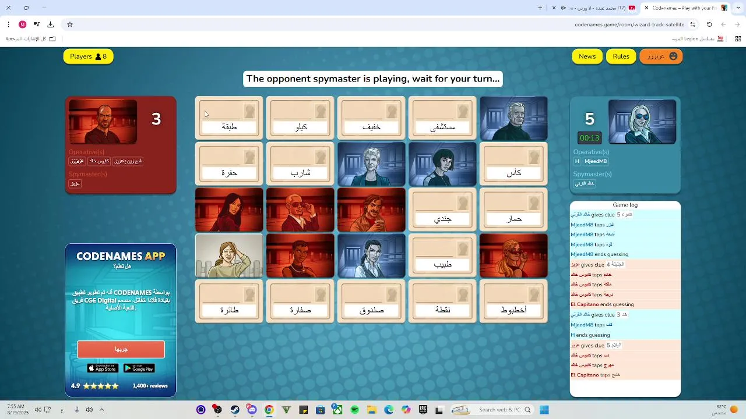Go forward in browser history
The width and height of the screenshot is (746, 419).
(x=723, y=24)
